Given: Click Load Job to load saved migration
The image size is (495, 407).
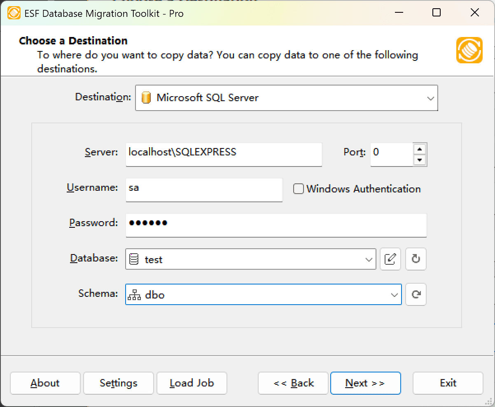Looking at the screenshot, I should pyautogui.click(x=191, y=383).
